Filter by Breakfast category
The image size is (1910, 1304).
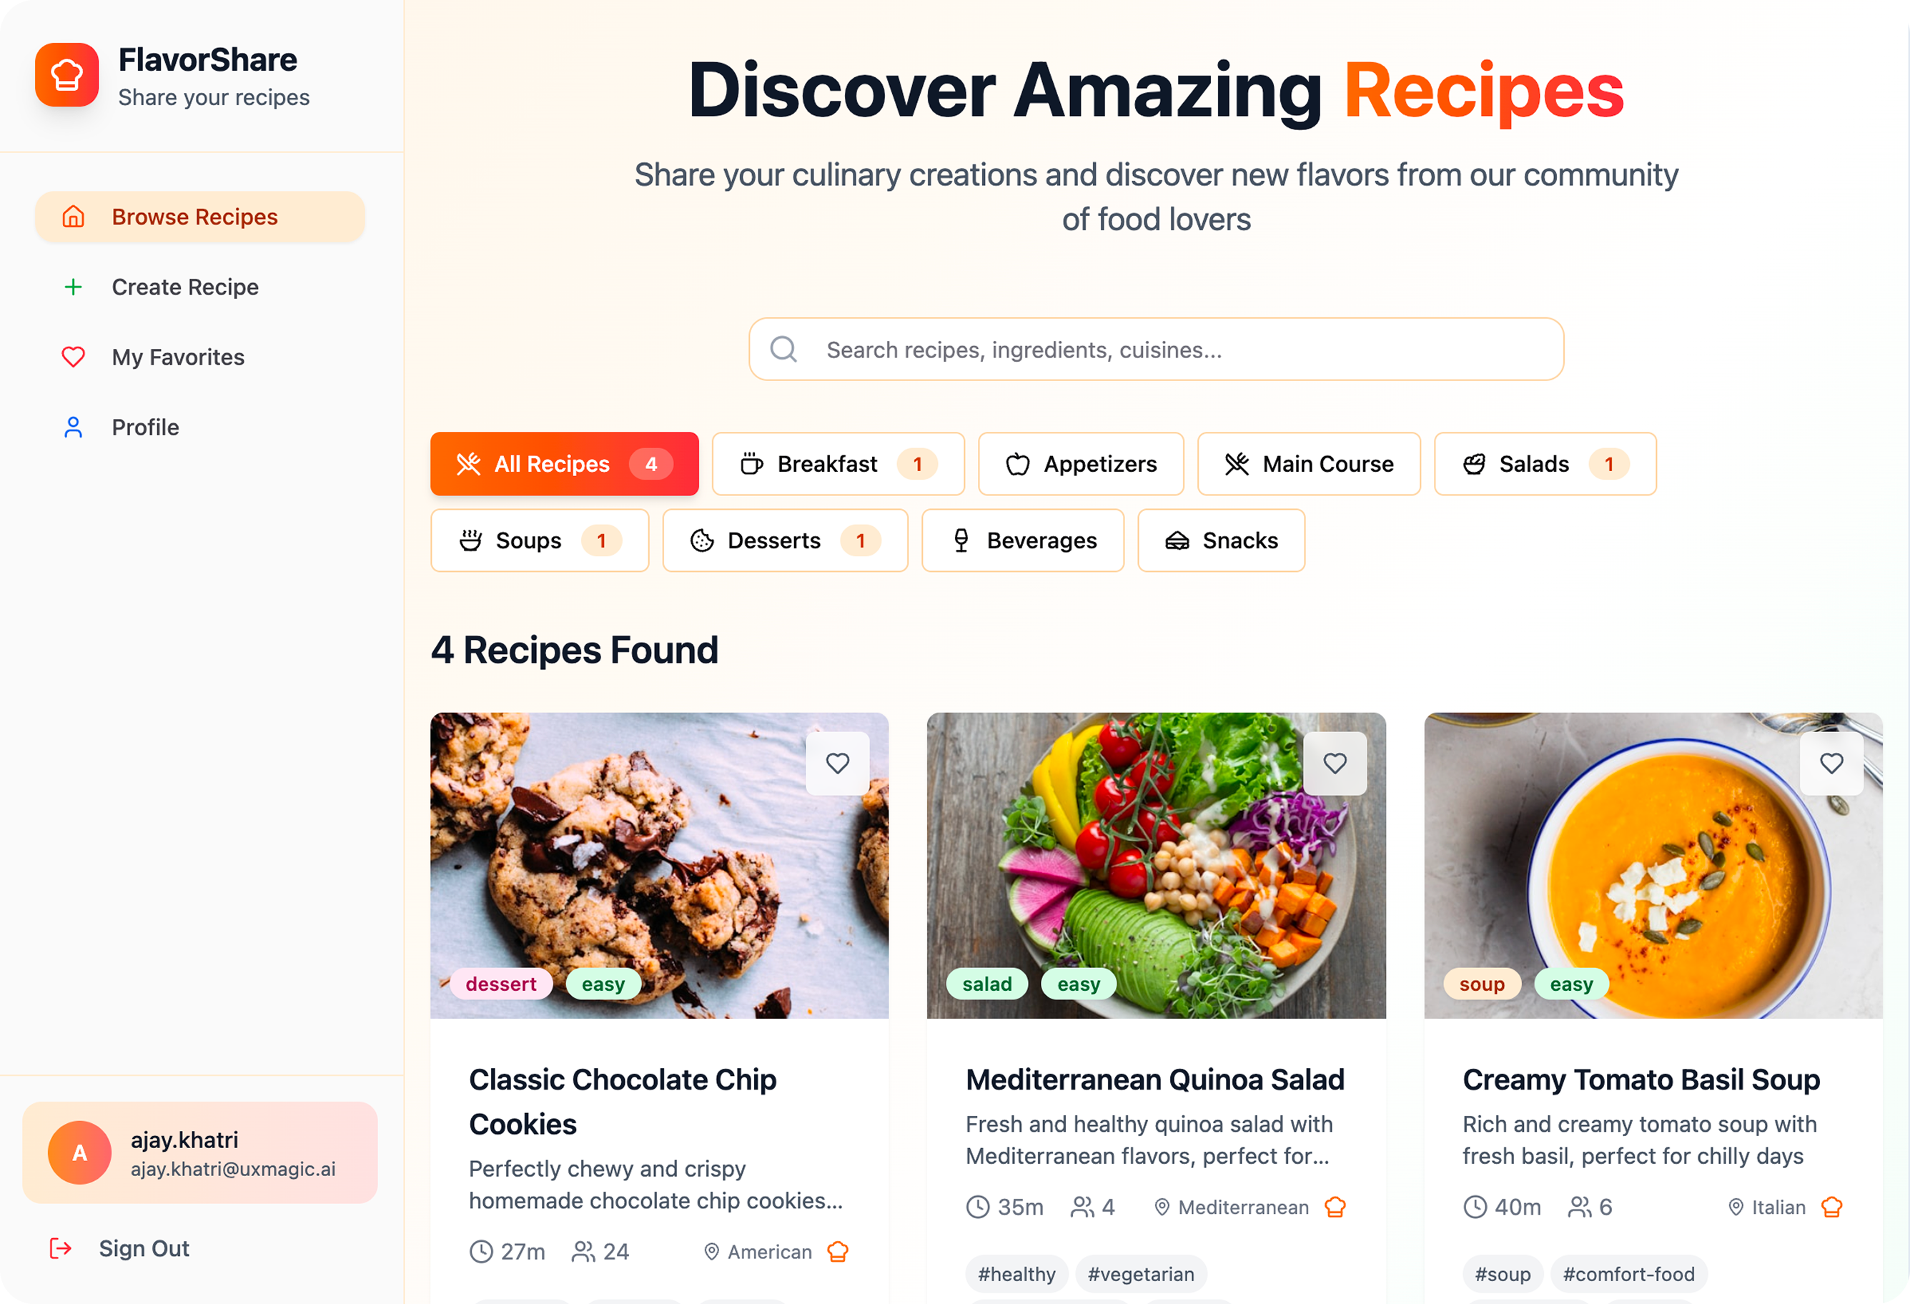coord(838,464)
